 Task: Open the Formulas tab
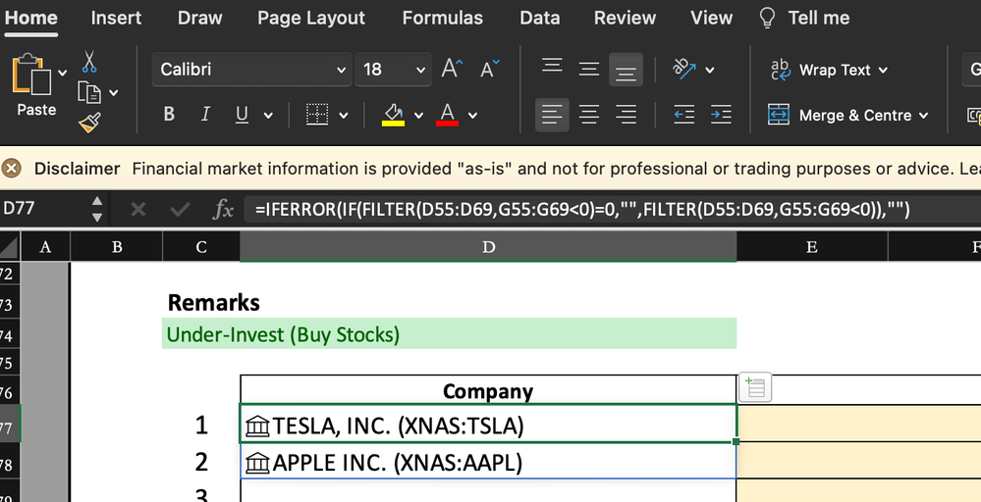click(x=442, y=18)
